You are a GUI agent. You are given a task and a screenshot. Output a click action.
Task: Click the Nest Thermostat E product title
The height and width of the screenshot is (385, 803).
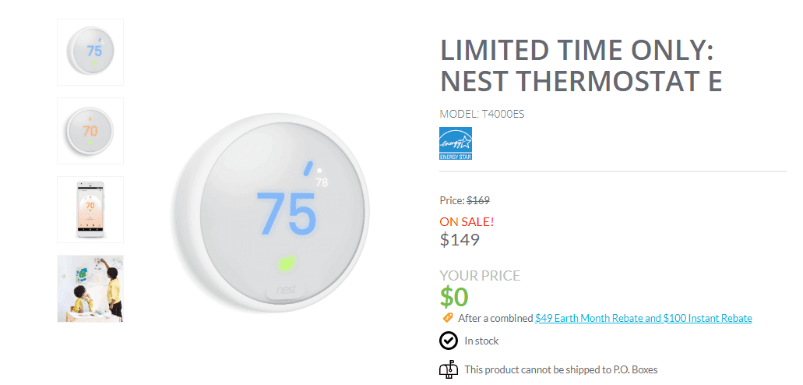tap(581, 65)
